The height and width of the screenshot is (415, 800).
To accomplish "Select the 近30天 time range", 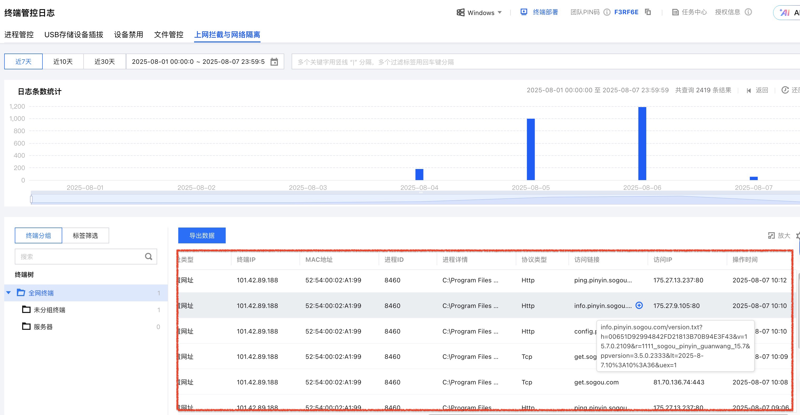I will click(x=104, y=61).
